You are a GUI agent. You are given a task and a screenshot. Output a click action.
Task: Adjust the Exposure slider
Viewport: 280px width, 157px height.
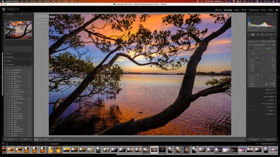[261, 60]
